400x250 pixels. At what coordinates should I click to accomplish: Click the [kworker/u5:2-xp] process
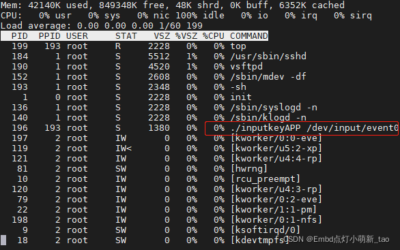276,149
